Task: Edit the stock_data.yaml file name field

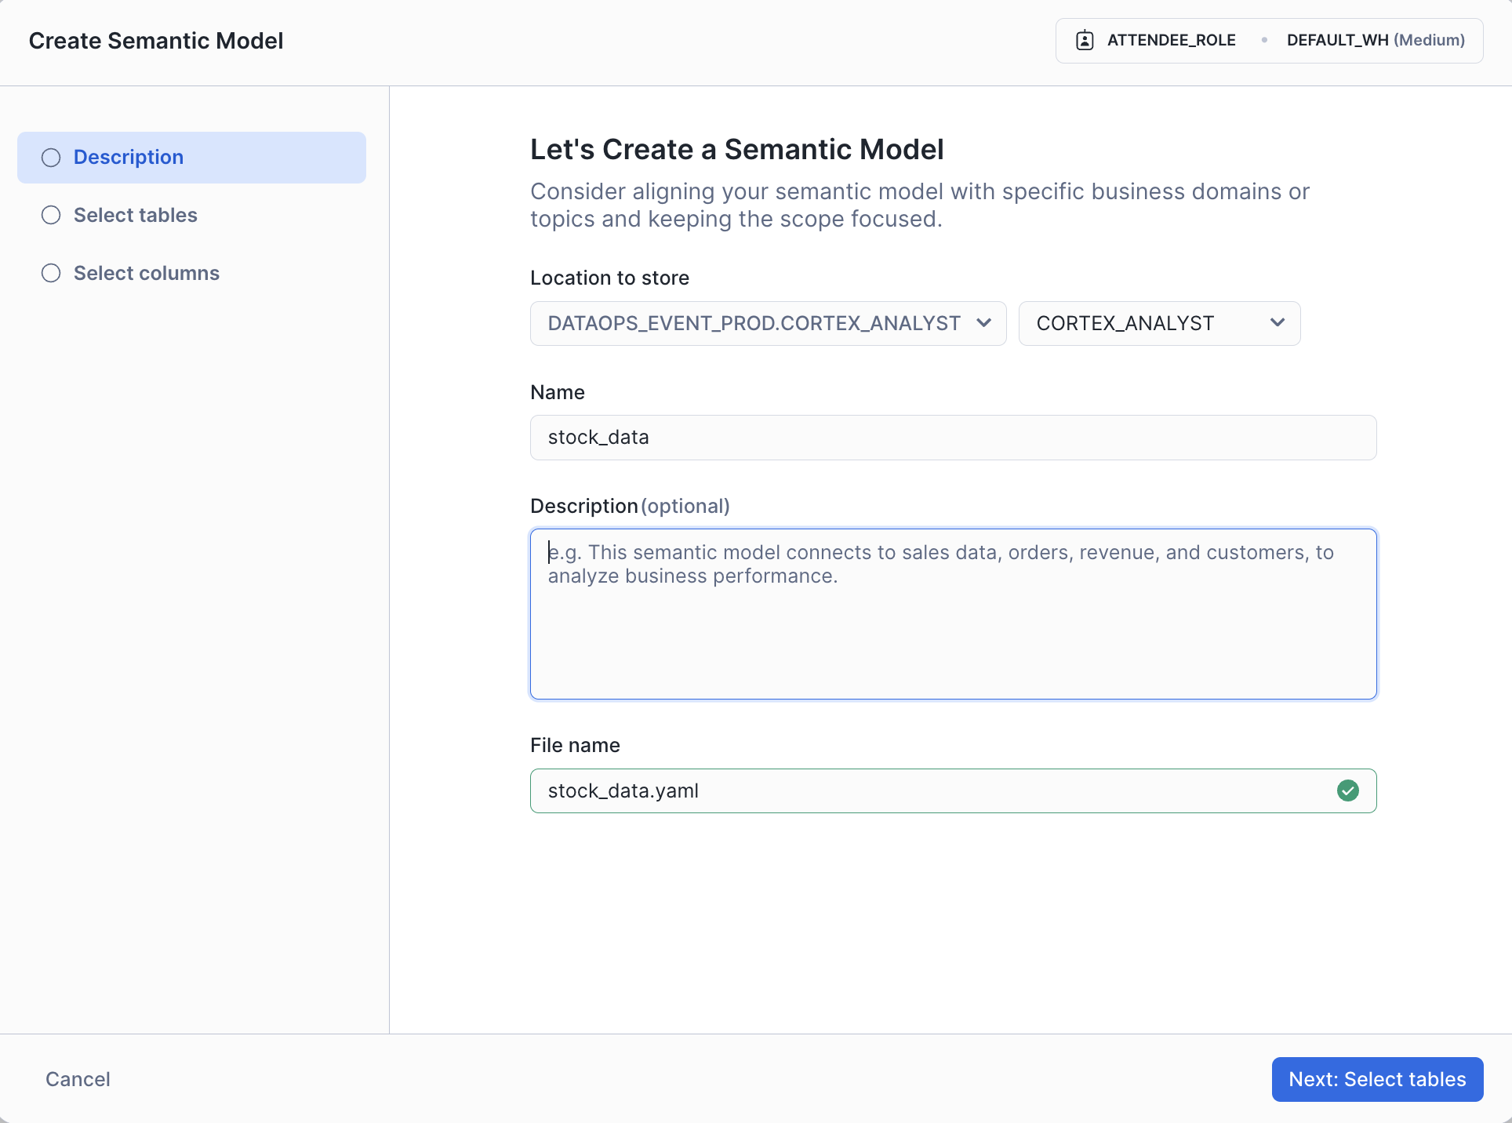Action: point(925,790)
